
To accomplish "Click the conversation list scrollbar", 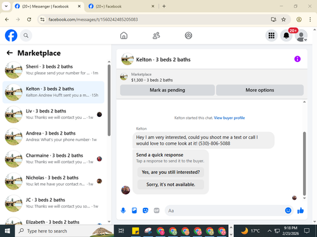I will [109, 100].
